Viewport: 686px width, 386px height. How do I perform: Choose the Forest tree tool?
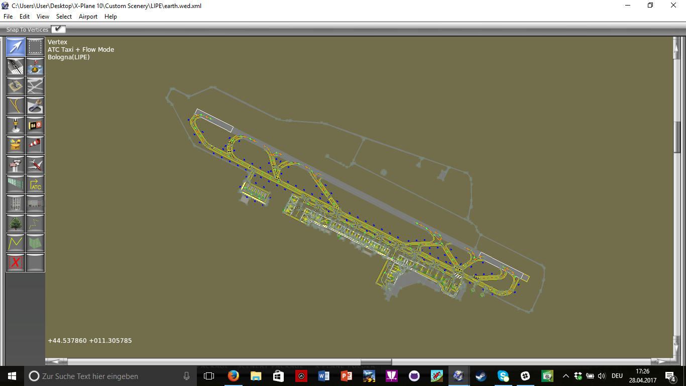[16, 224]
